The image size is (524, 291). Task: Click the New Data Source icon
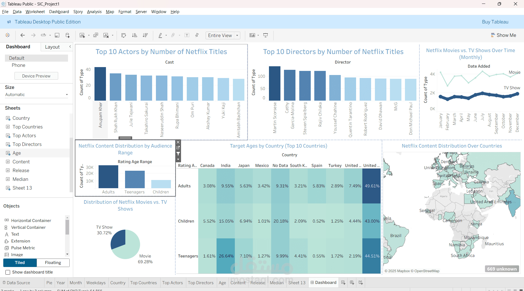67,35
